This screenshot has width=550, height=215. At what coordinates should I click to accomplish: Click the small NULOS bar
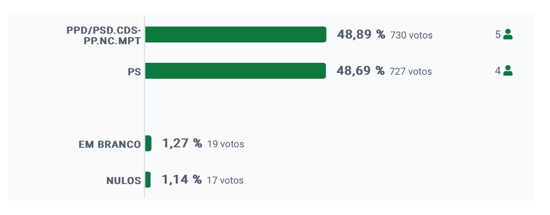coord(148,180)
